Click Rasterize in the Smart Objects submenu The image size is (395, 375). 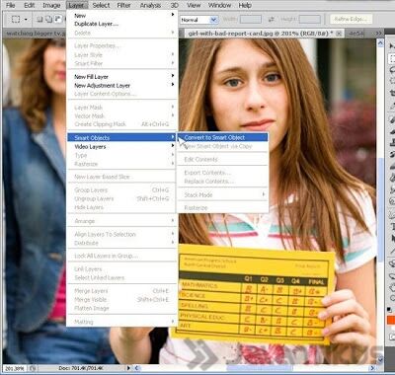coord(222,208)
